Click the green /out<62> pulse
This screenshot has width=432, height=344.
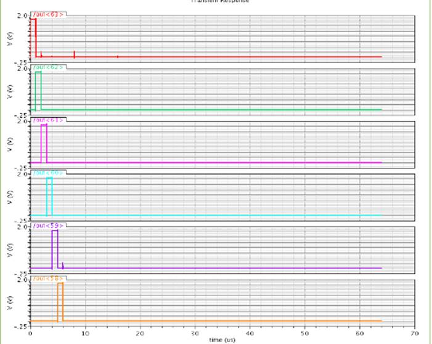[38, 73]
